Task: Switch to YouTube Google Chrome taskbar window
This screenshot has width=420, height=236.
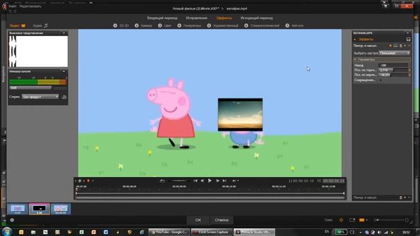Action: pos(169,232)
